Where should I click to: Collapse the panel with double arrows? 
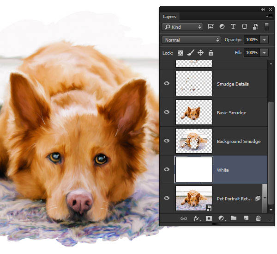pos(263,10)
